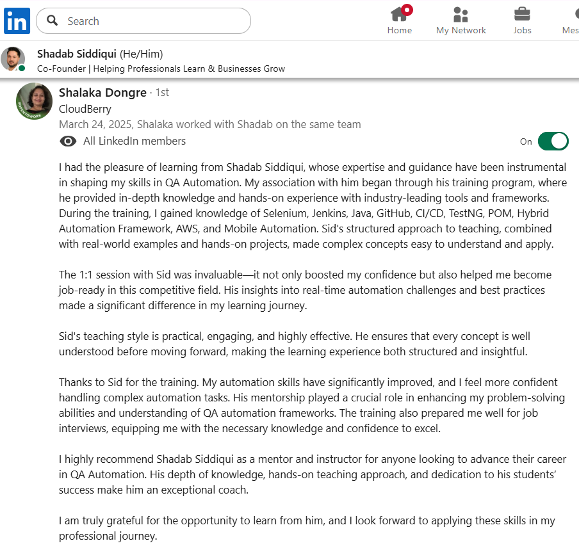Click the eye visibility icon
Image resolution: width=579 pixels, height=548 pixels.
[x=67, y=141]
